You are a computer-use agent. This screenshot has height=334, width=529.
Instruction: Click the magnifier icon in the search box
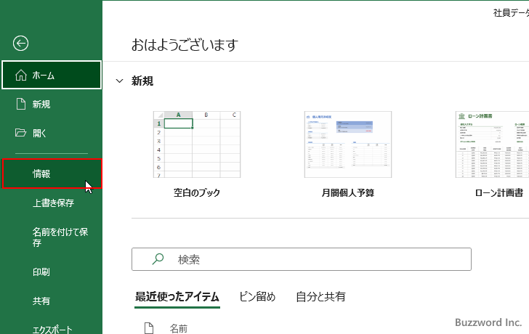pos(158,259)
